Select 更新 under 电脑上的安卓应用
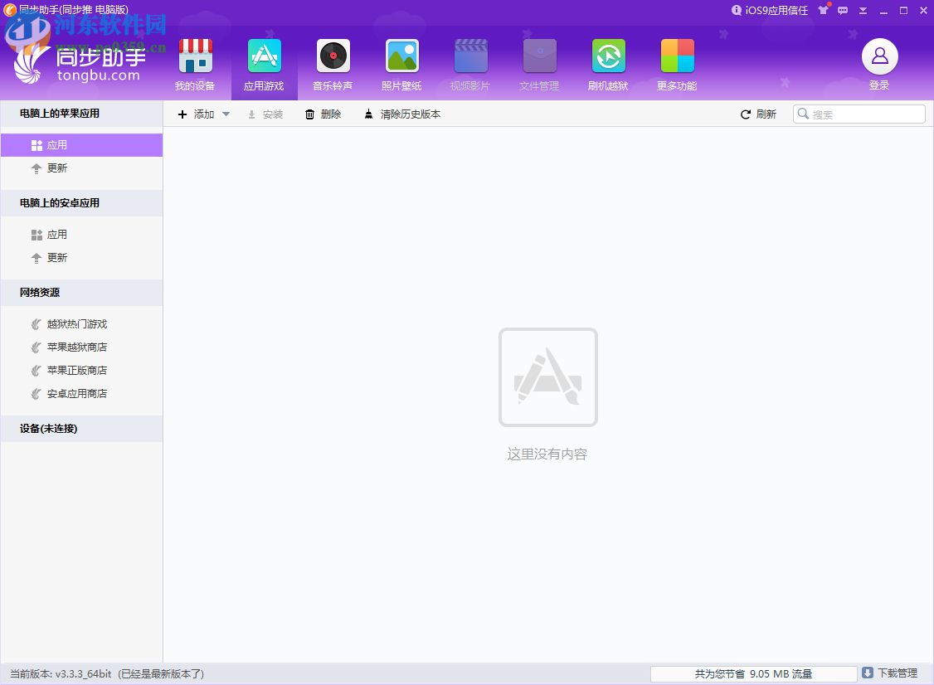This screenshot has width=934, height=685. (x=81, y=258)
